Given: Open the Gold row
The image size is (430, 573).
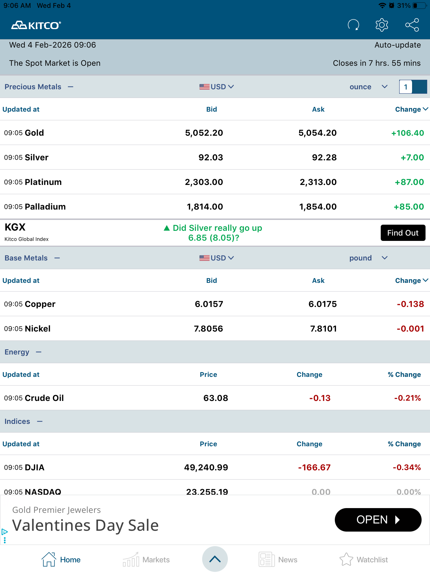Looking at the screenshot, I should pyautogui.click(x=215, y=133).
